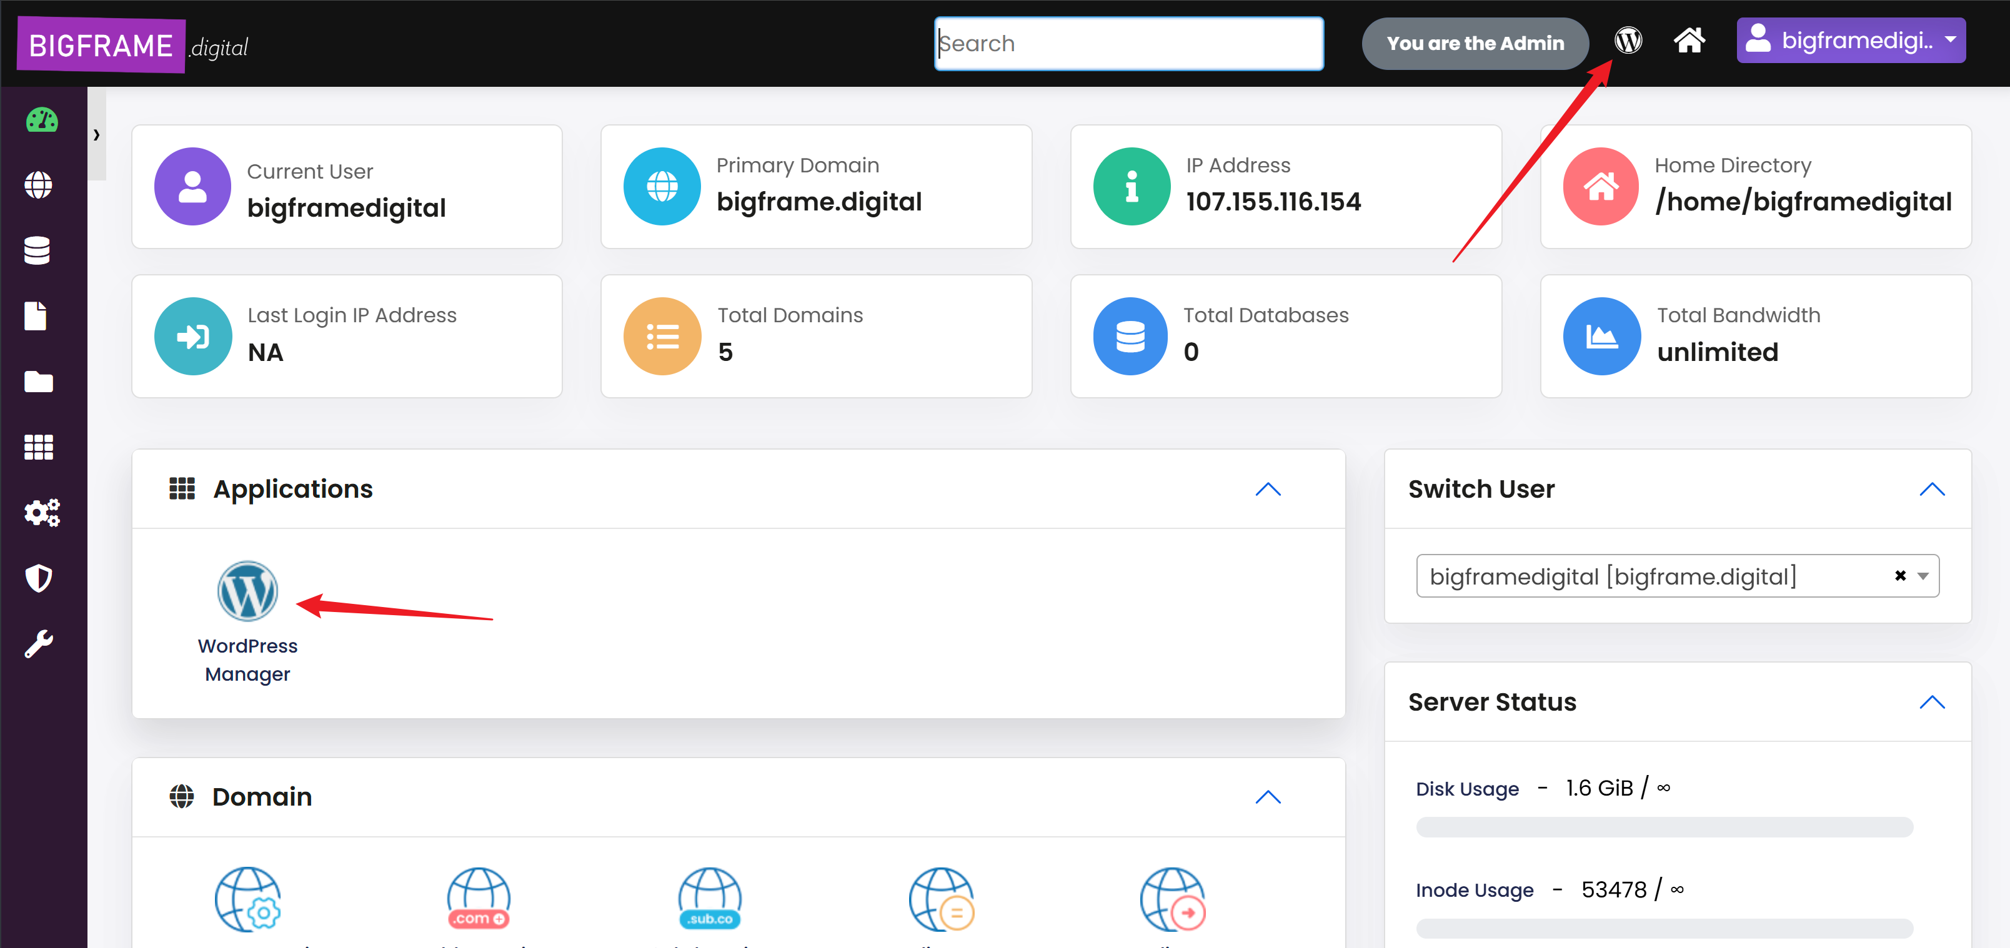The height and width of the screenshot is (948, 2010).
Task: Click the Inode Usage label
Action: pyautogui.click(x=1475, y=891)
